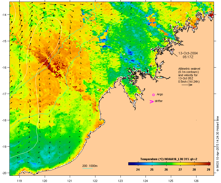Click the longitude axis label 120

coord(45,181)
